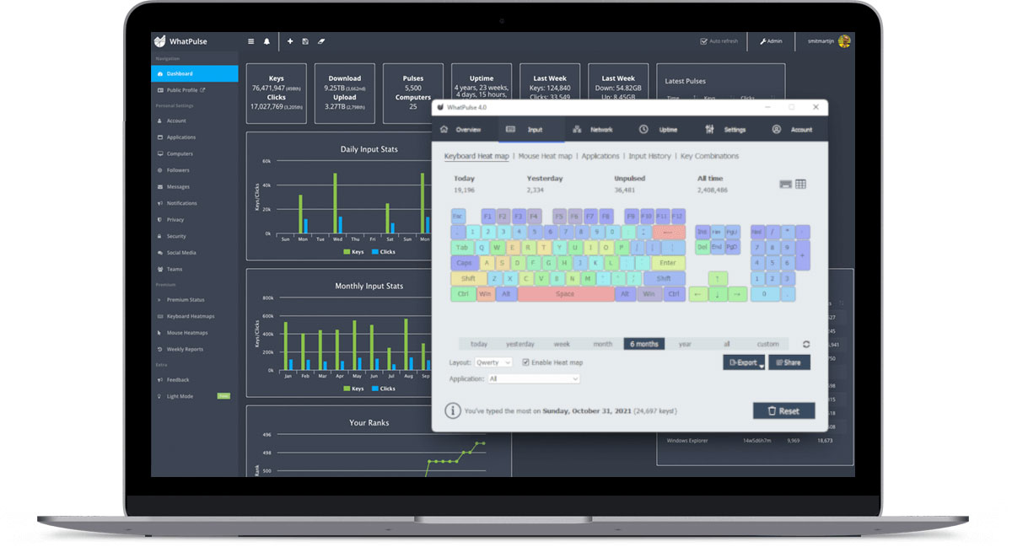This screenshot has width=1012, height=547.
Task: Click the Share button
Action: point(789,362)
